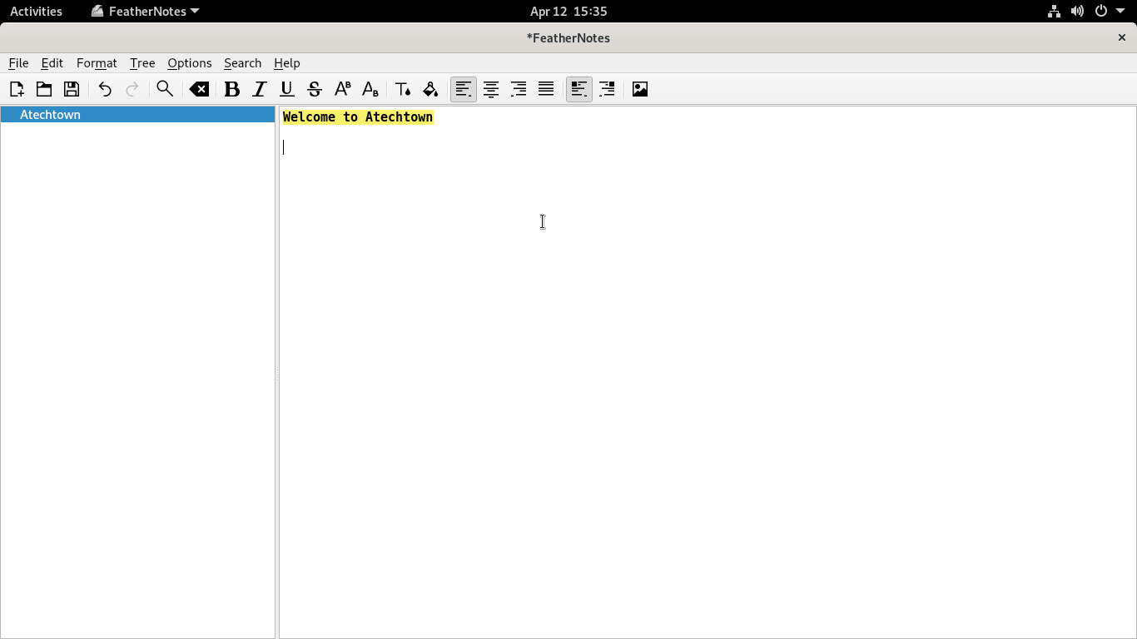Toggle strikethrough formatting
This screenshot has width=1137, height=639.
(315, 89)
